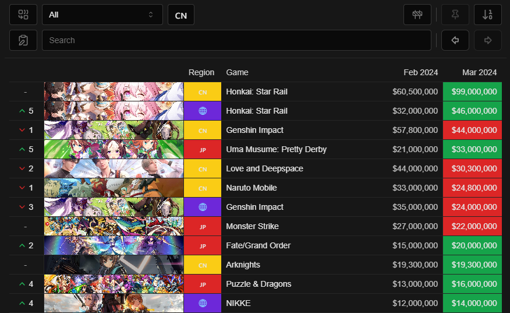Focus the Search input field
The image size is (510, 313).
point(236,40)
